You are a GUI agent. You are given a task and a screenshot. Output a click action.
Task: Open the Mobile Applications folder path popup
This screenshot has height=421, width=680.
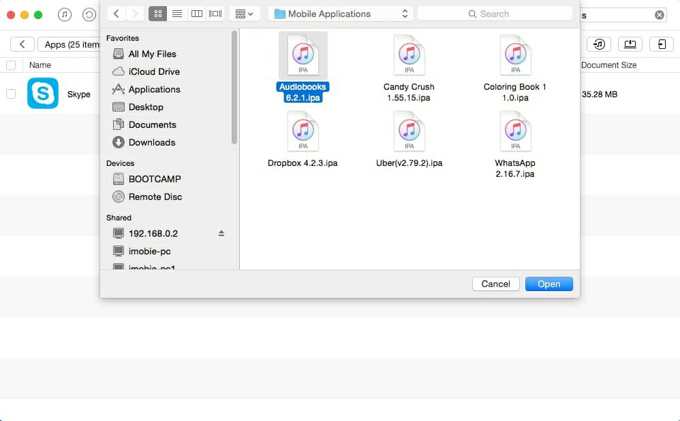pyautogui.click(x=341, y=14)
